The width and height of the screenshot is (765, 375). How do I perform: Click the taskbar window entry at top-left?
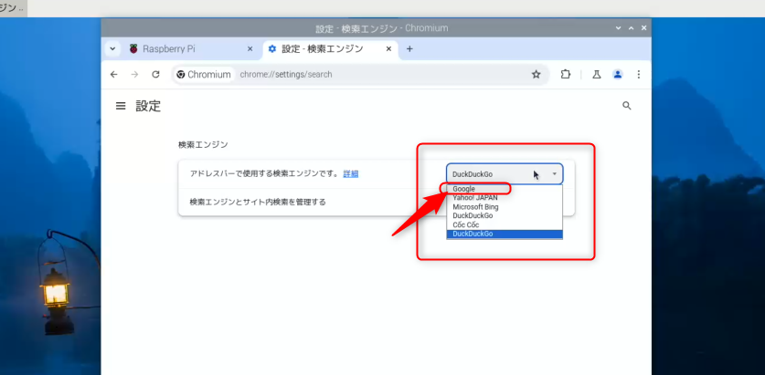(13, 8)
